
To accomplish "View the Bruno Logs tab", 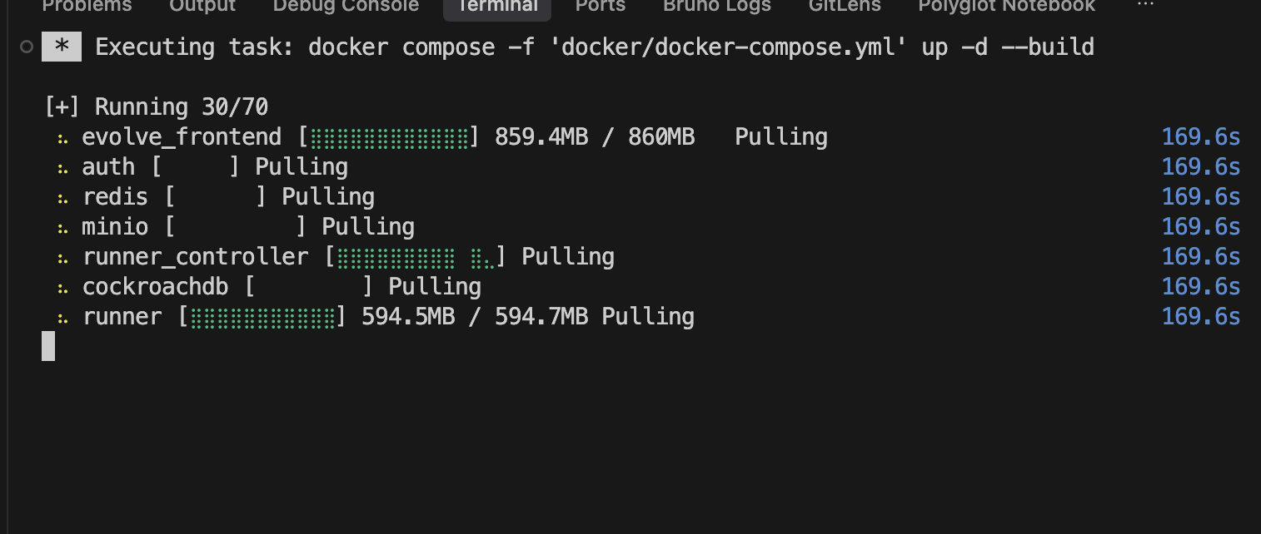I will (716, 7).
